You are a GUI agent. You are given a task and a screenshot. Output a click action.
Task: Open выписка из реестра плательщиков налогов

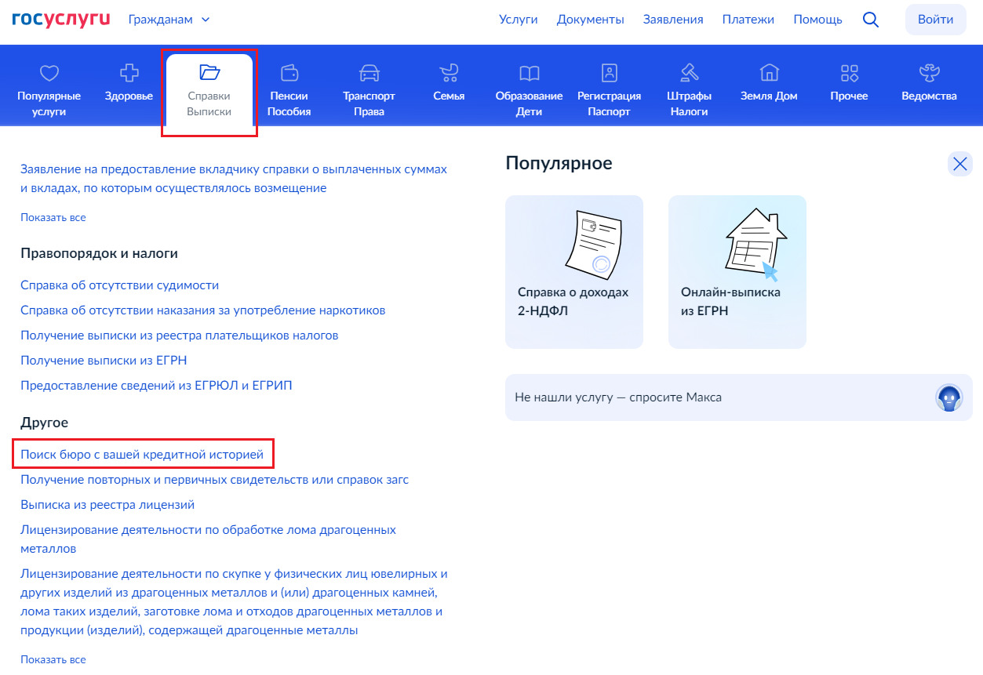click(180, 336)
